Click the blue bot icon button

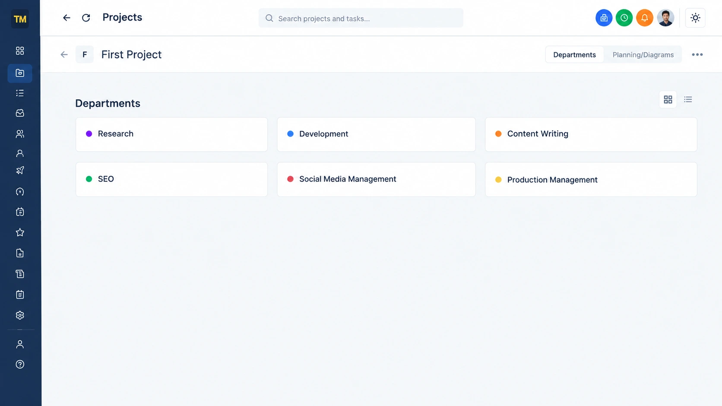point(604,18)
